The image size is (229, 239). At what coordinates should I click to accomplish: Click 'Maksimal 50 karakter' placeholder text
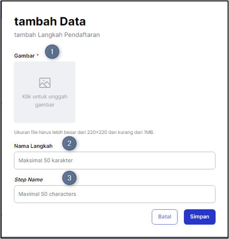(x=46, y=160)
